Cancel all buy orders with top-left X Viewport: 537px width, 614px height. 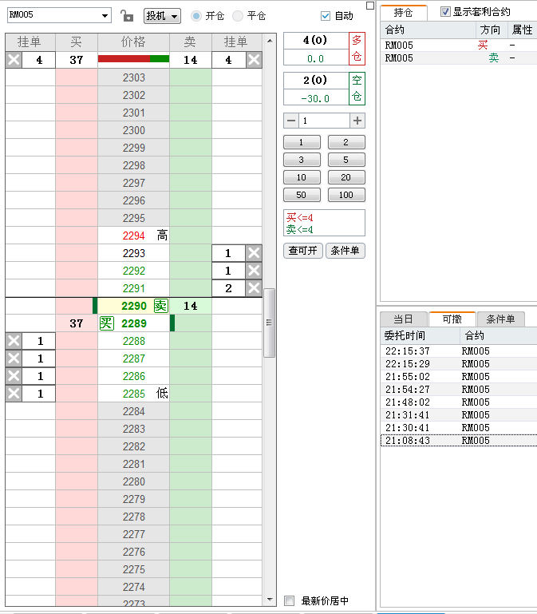click(x=14, y=60)
